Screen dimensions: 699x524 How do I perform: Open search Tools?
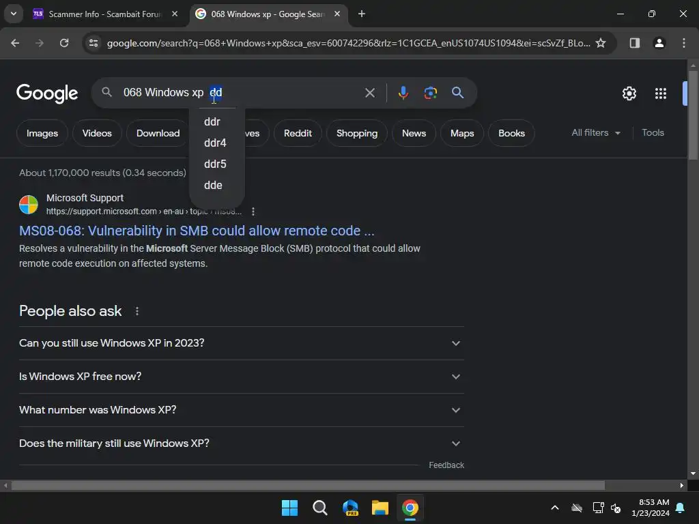point(653,133)
